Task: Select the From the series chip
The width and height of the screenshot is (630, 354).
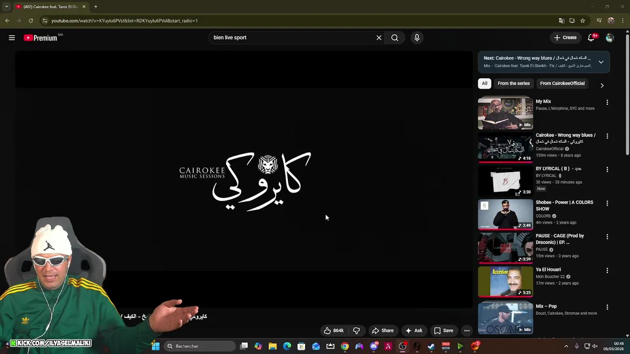Action: click(x=513, y=83)
